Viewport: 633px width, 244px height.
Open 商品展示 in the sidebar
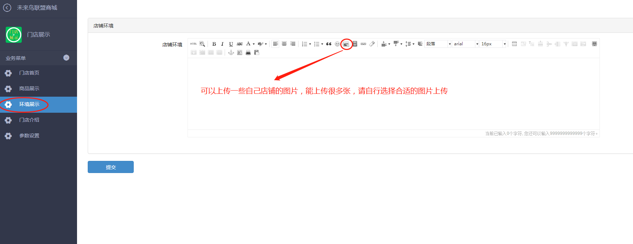tap(39, 89)
